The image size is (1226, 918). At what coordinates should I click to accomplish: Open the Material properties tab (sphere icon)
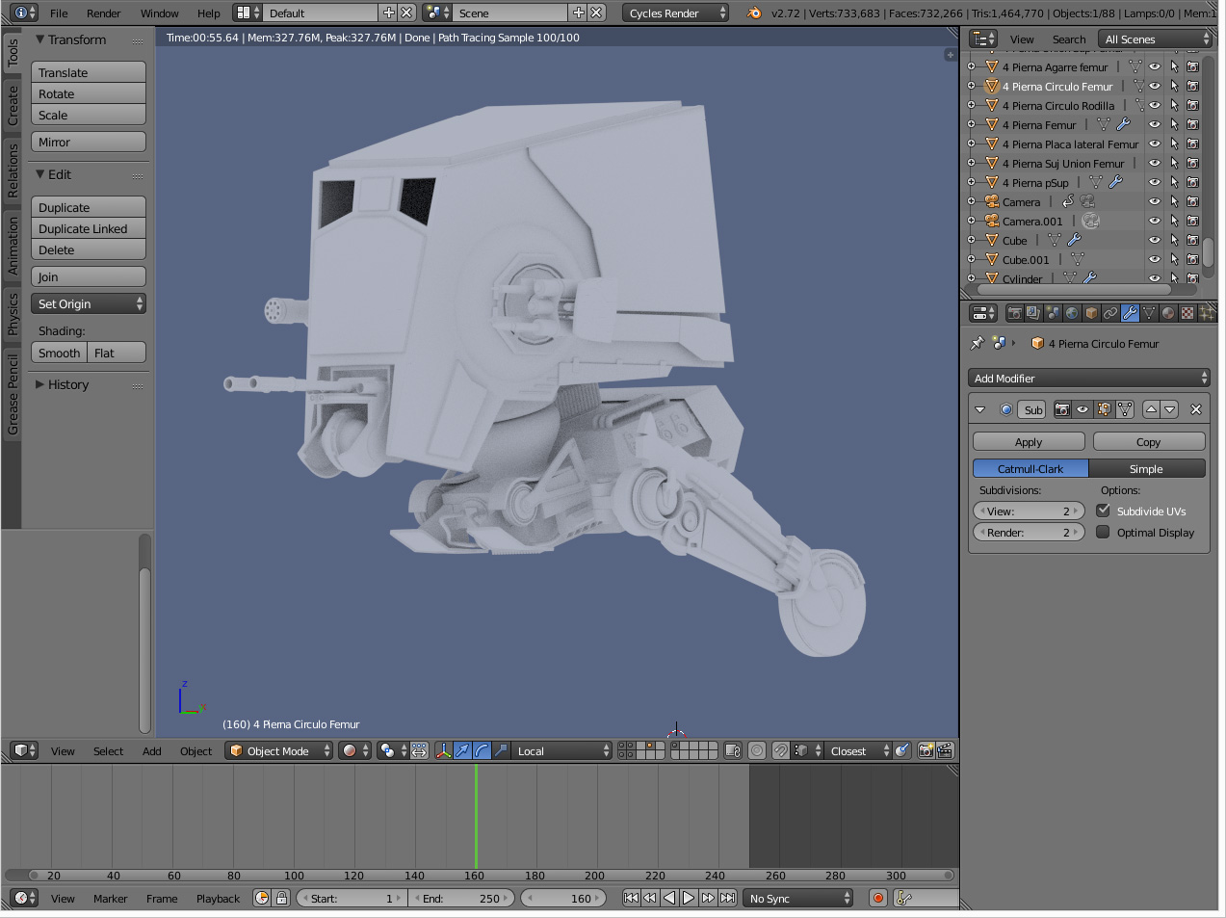click(1168, 313)
